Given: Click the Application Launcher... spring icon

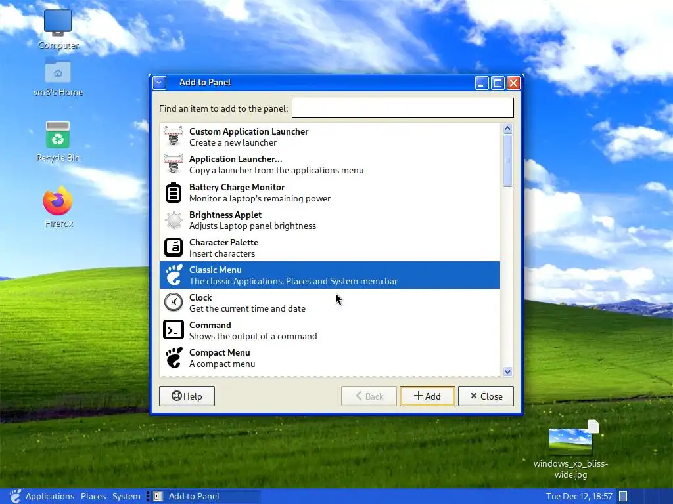Looking at the screenshot, I should (174, 164).
